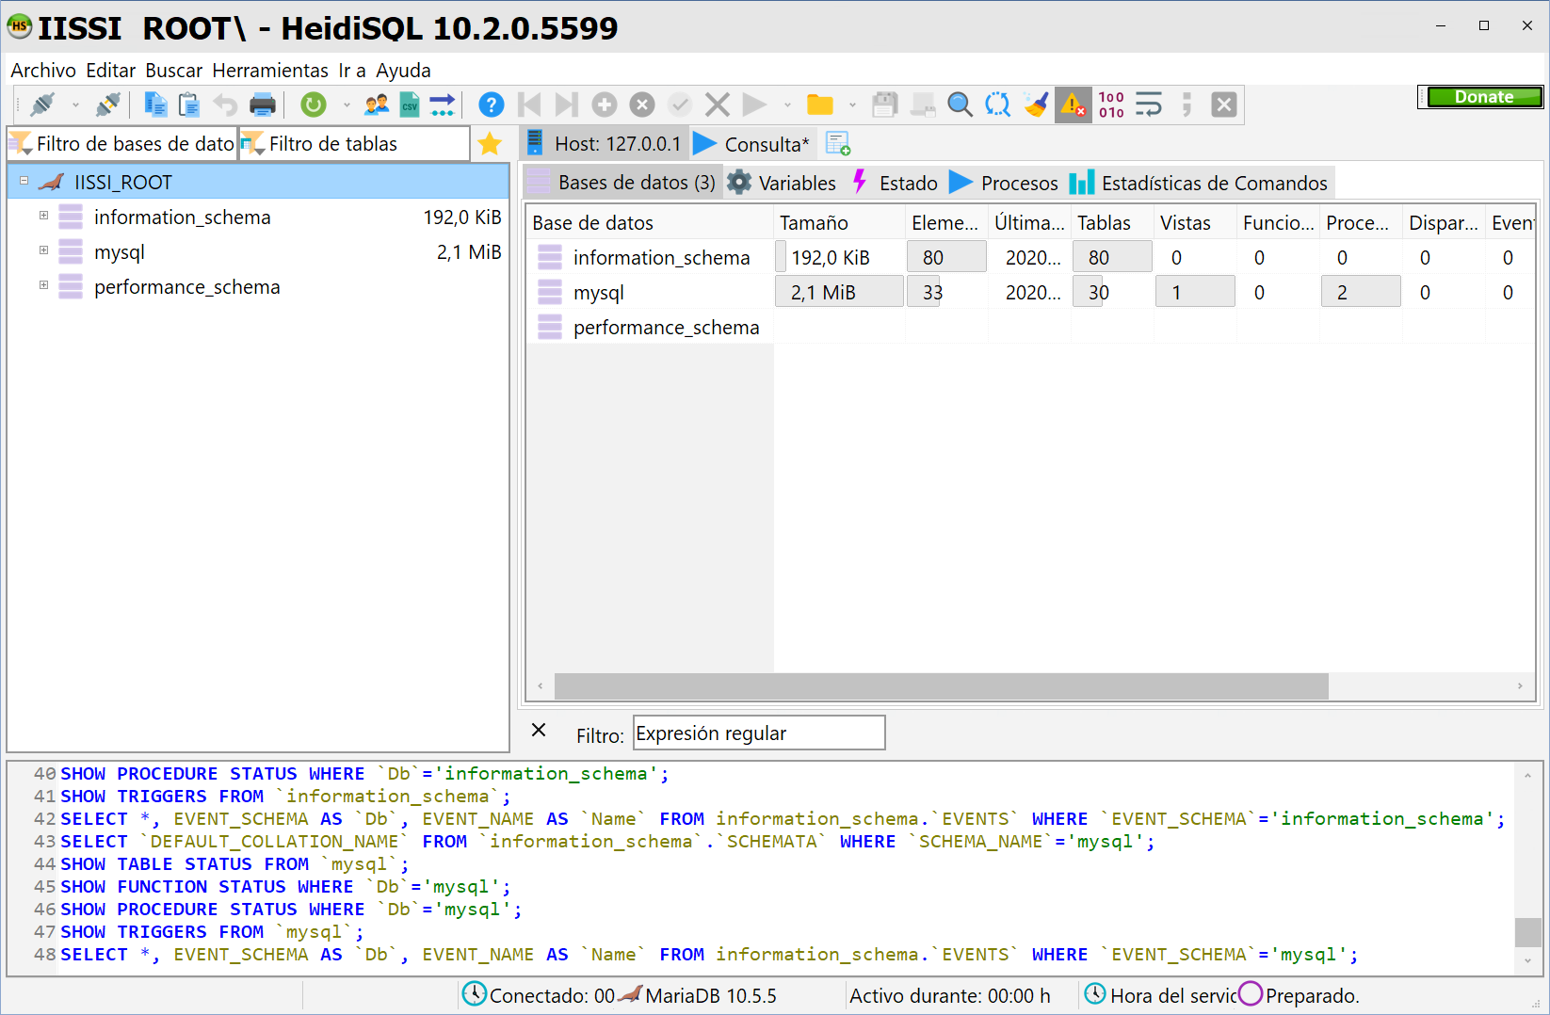Run the table maintenance broom icon

(1036, 105)
